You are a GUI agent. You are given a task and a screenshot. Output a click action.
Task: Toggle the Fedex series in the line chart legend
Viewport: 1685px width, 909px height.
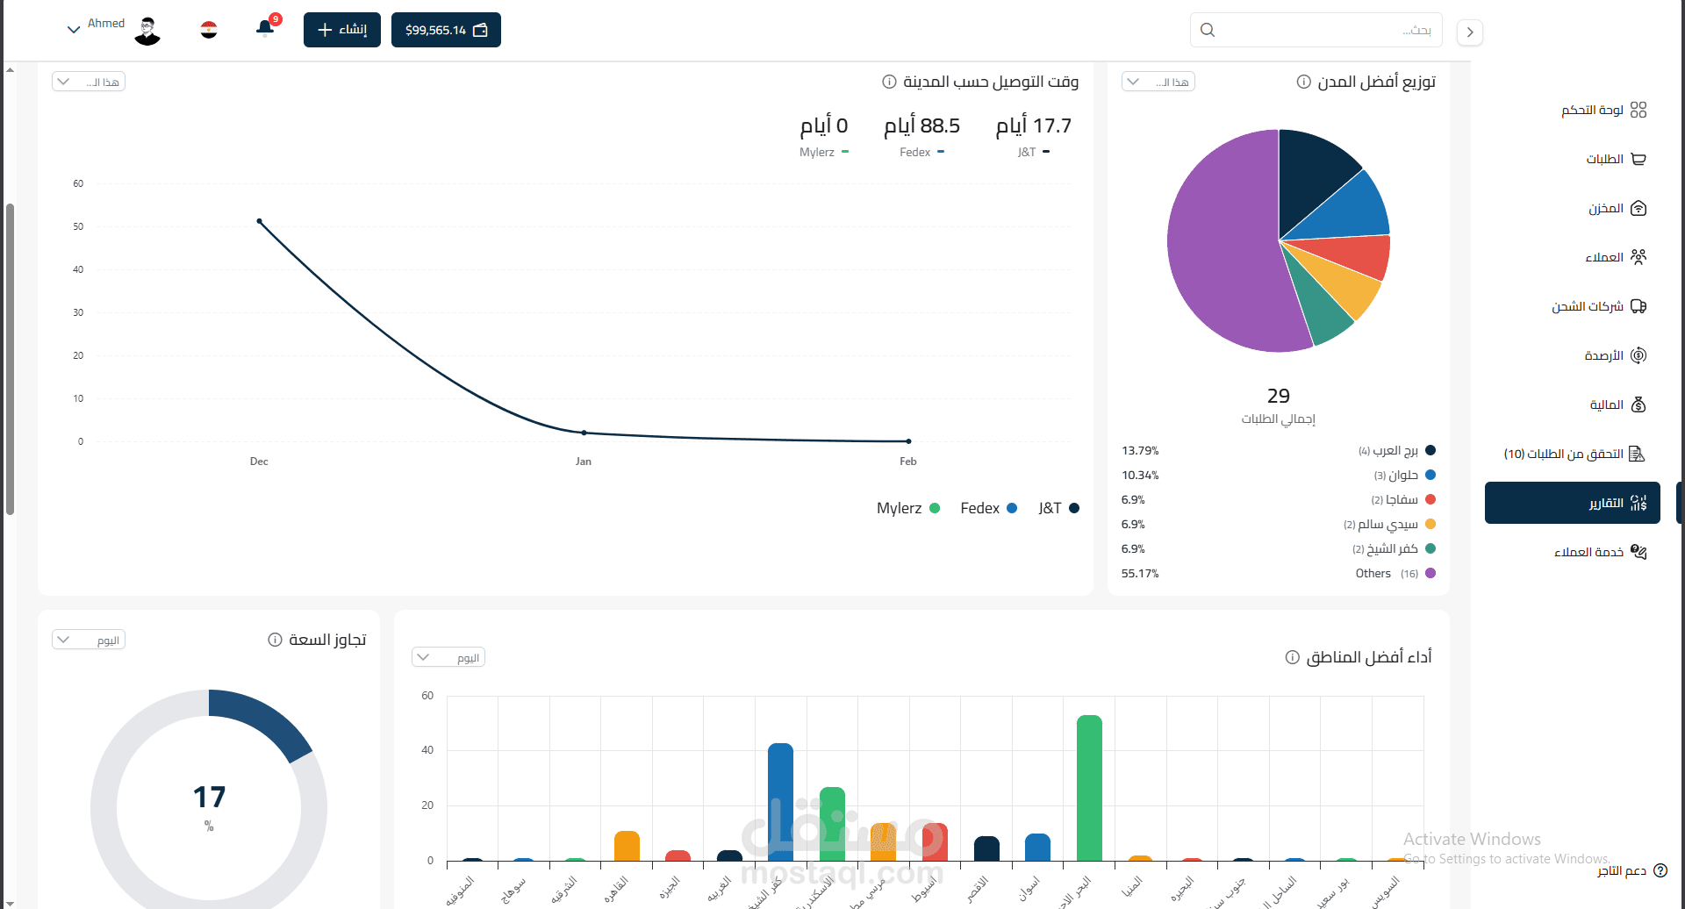point(989,508)
